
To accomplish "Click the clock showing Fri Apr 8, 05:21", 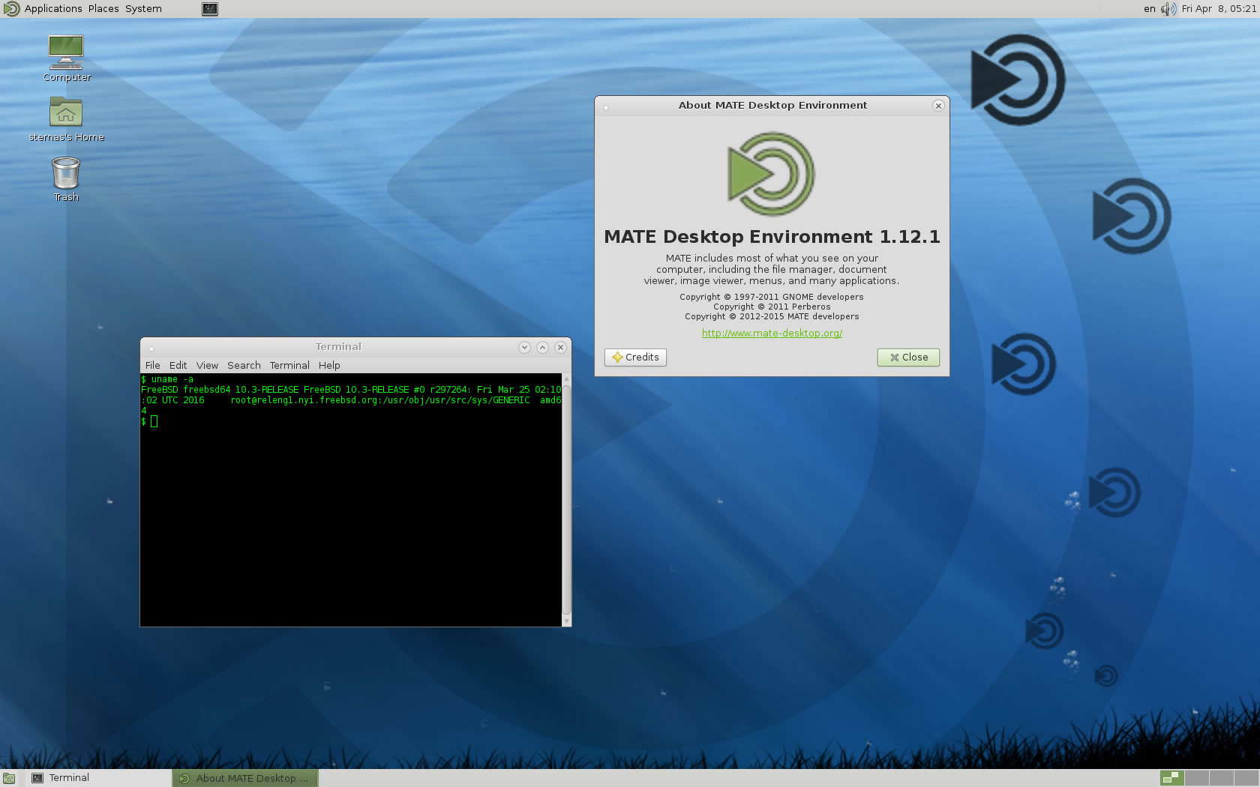I will [1218, 9].
